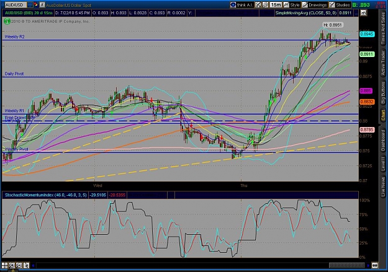Select the Chart side tab
The width and height of the screenshot is (388, 272).
(x=383, y=115)
